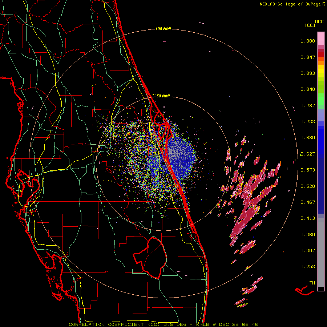Click the [CC] unit label above the color bar

point(310,25)
